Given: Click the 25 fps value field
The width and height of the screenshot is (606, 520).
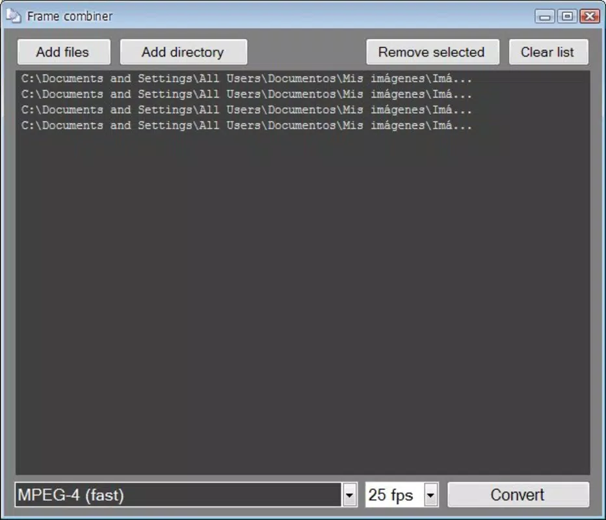Looking at the screenshot, I should [x=395, y=495].
